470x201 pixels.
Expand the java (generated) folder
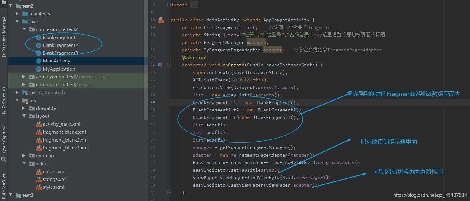tap(17, 92)
